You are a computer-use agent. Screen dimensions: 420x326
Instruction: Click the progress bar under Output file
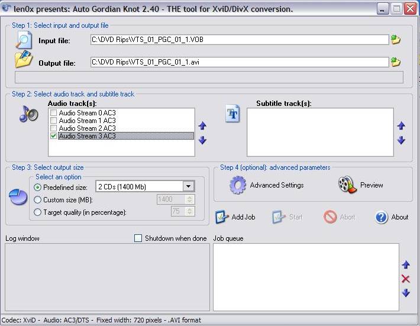pos(209,77)
